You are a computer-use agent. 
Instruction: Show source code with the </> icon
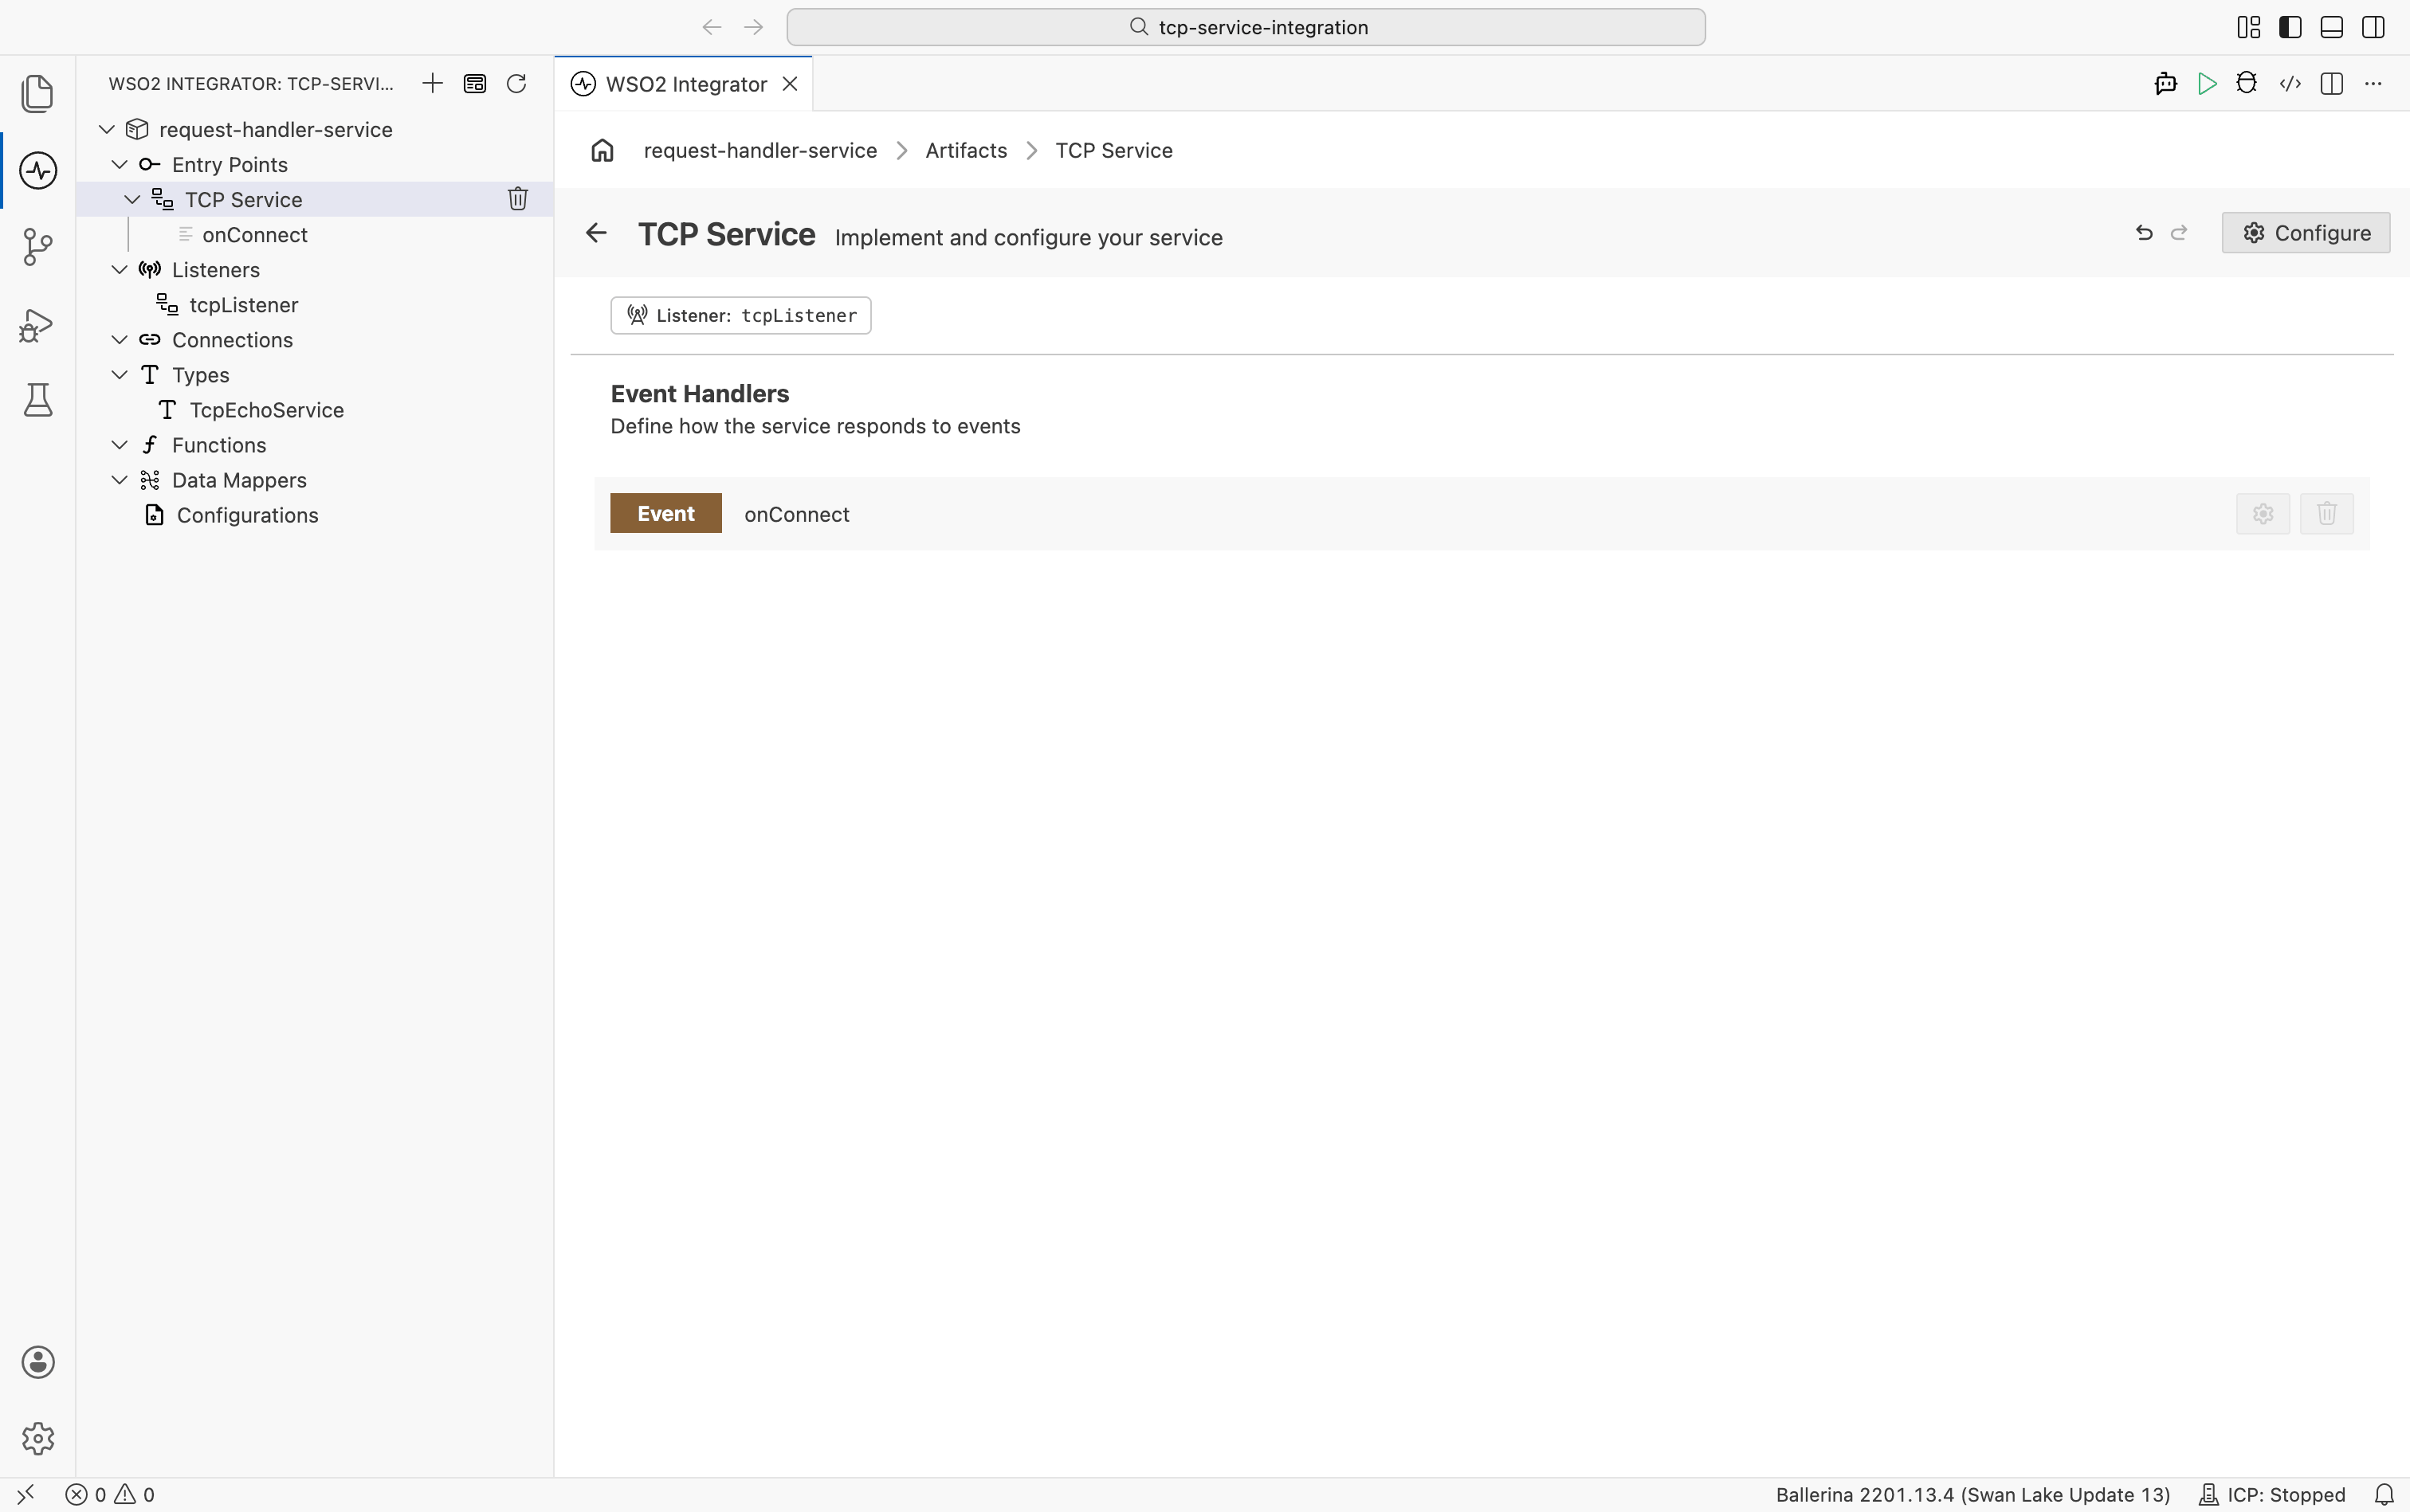[x=2290, y=83]
